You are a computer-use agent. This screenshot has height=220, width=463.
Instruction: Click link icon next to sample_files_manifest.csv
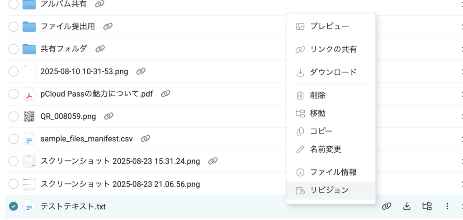[x=145, y=139]
